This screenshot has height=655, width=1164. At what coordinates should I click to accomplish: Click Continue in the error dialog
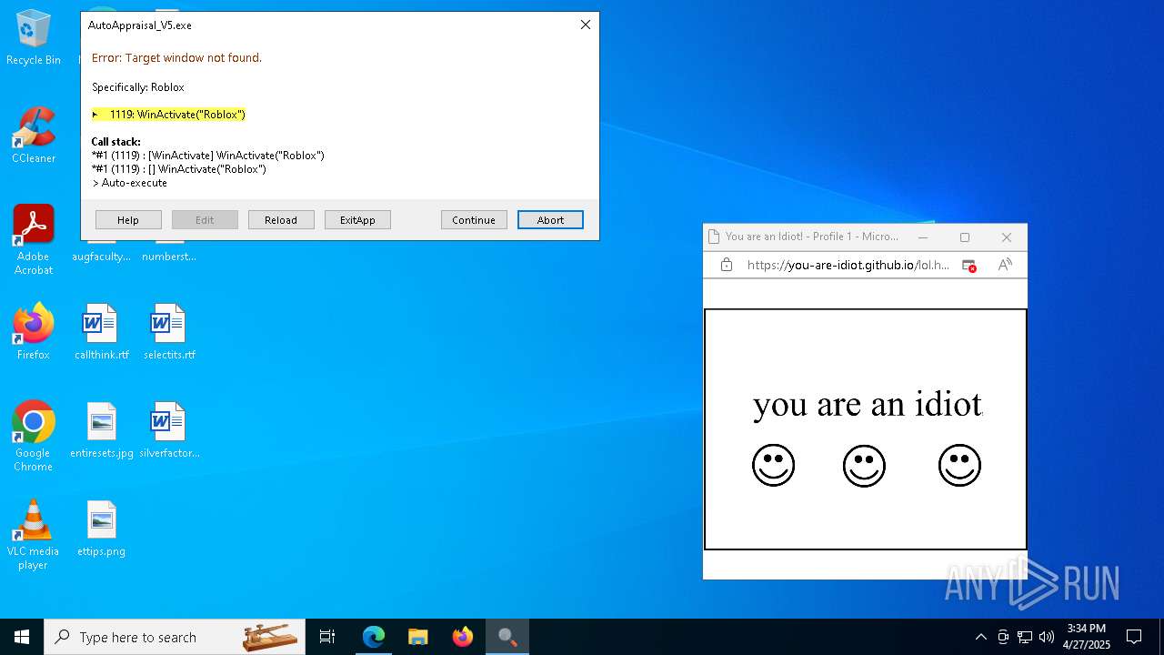[474, 220]
